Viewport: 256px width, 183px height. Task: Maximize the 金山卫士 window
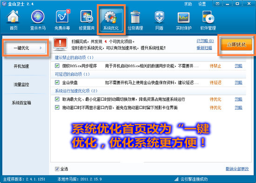coord(237,4)
